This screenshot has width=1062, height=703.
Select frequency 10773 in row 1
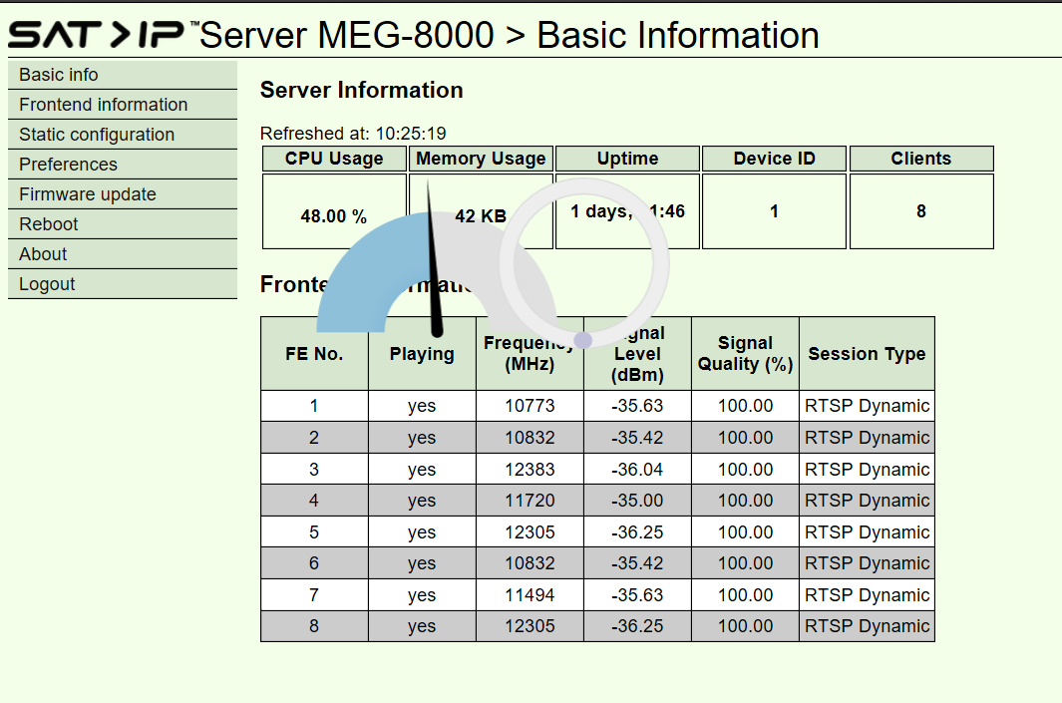[530, 406]
